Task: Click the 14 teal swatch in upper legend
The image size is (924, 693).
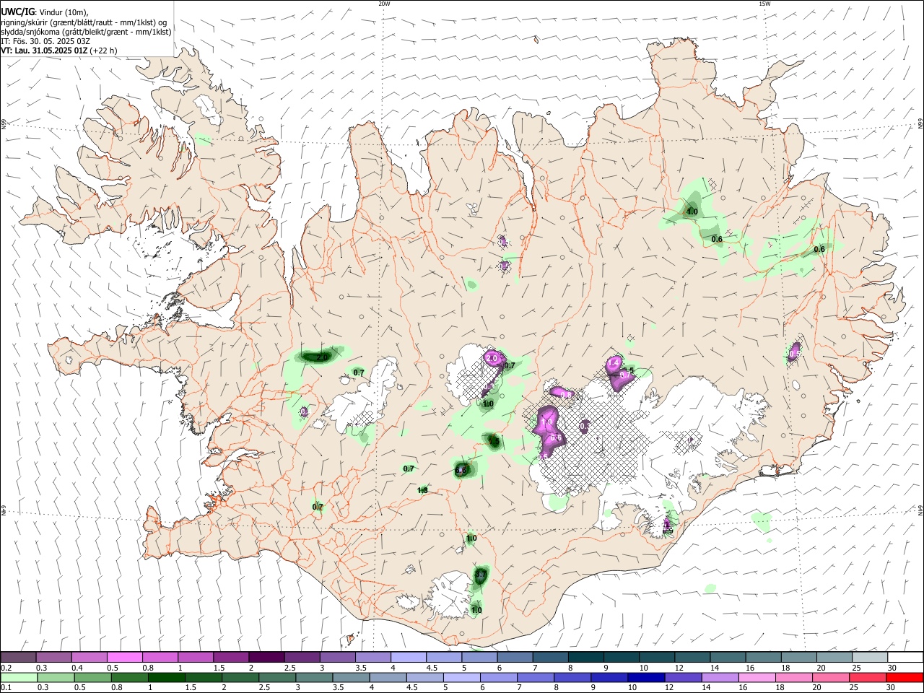Action: pos(728,658)
